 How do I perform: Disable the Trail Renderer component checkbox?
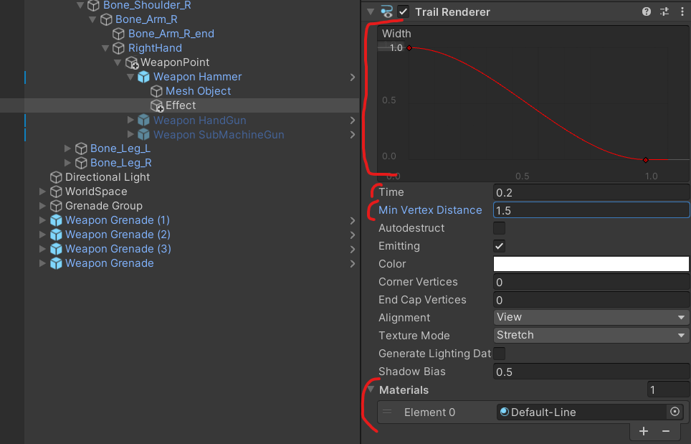404,11
